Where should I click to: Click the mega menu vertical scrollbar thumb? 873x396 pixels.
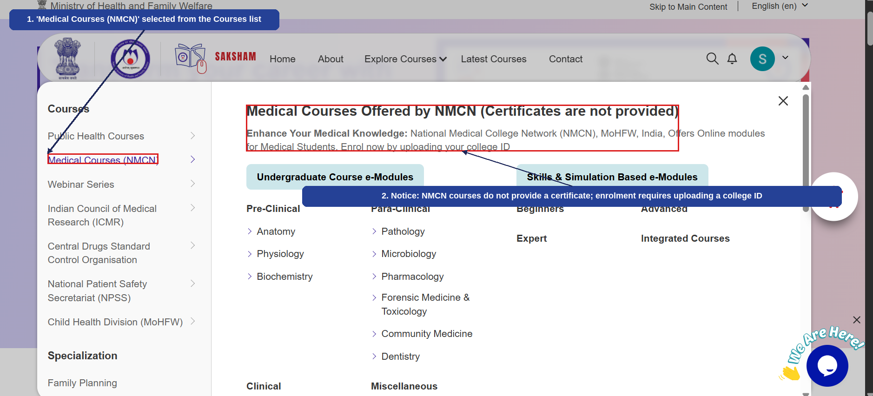(x=806, y=153)
